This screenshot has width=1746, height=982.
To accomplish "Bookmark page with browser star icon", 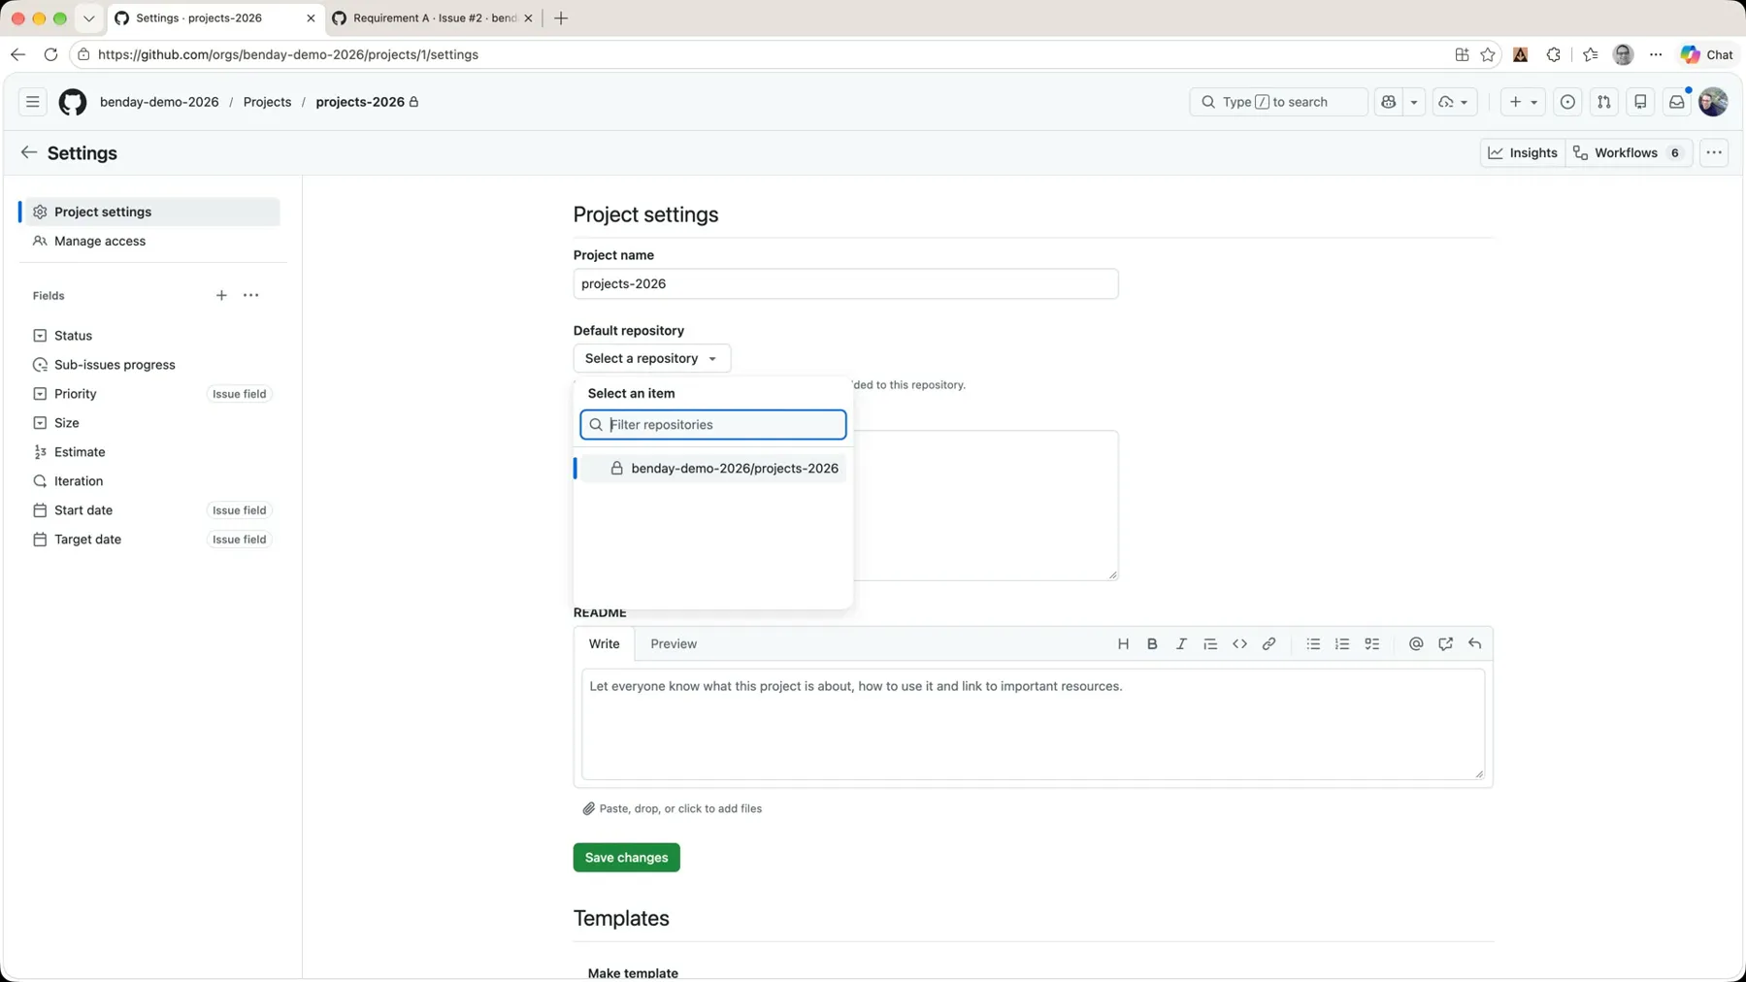I will coord(1488,54).
